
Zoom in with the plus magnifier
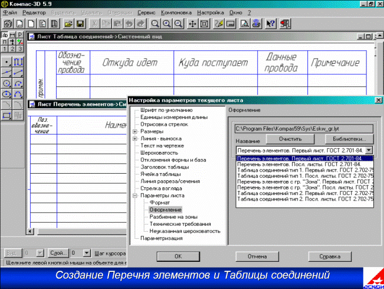coord(166,24)
